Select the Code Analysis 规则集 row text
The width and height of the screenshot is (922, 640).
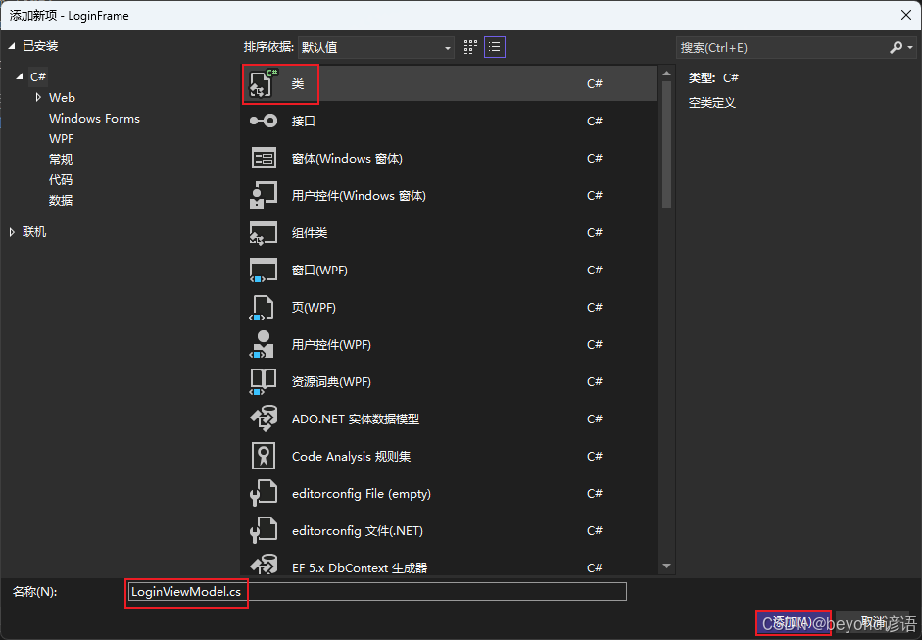351,457
